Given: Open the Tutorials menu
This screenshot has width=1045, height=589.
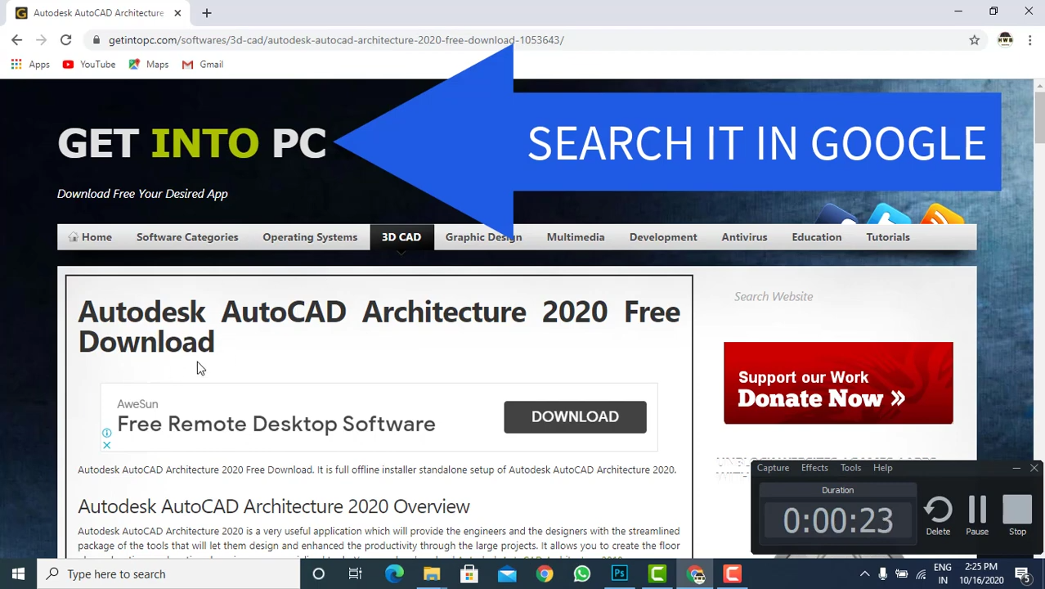Looking at the screenshot, I should (x=887, y=237).
